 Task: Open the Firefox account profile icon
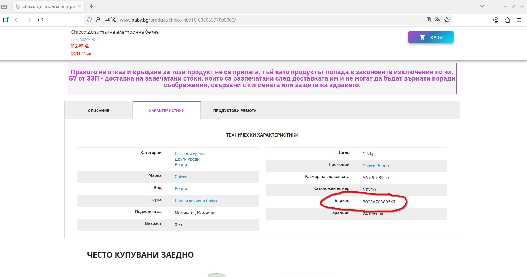[496, 20]
